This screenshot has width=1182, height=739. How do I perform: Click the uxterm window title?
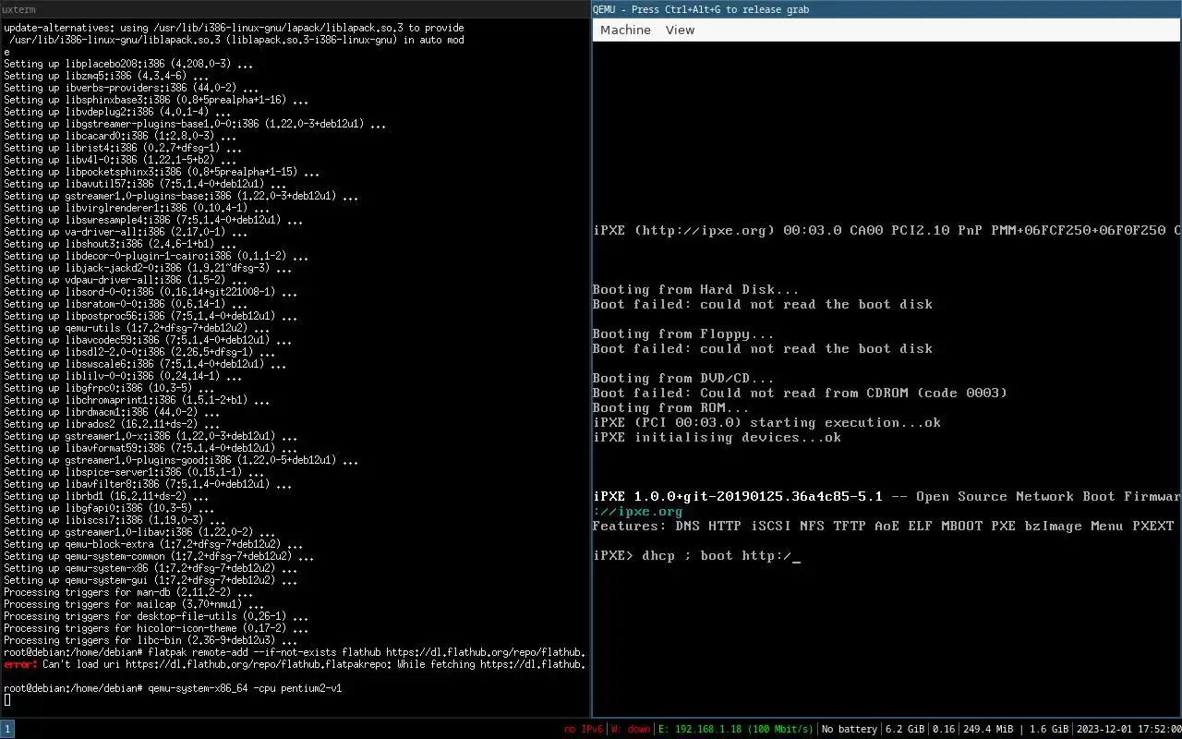click(19, 9)
